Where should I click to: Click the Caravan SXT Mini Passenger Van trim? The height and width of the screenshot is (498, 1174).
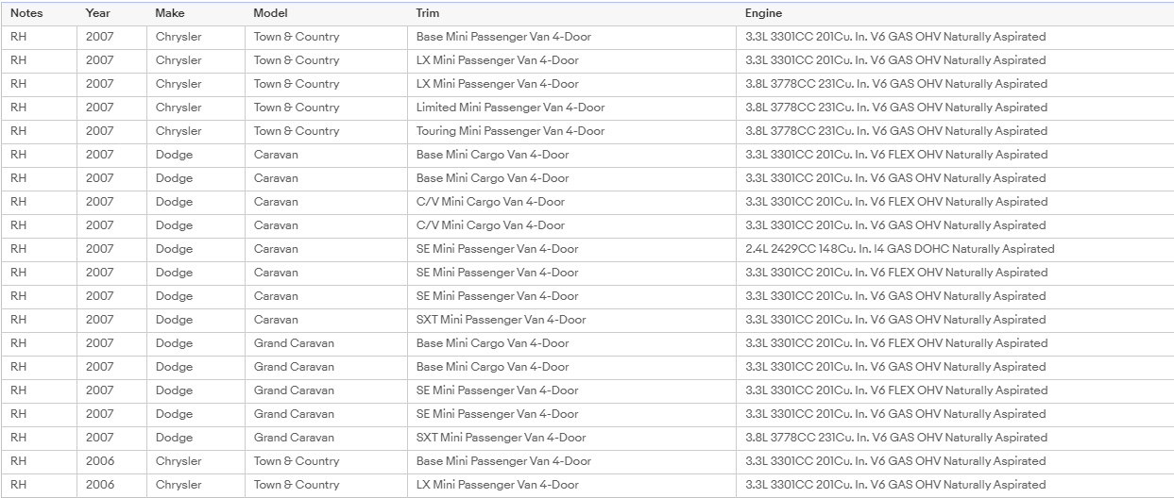pos(502,320)
